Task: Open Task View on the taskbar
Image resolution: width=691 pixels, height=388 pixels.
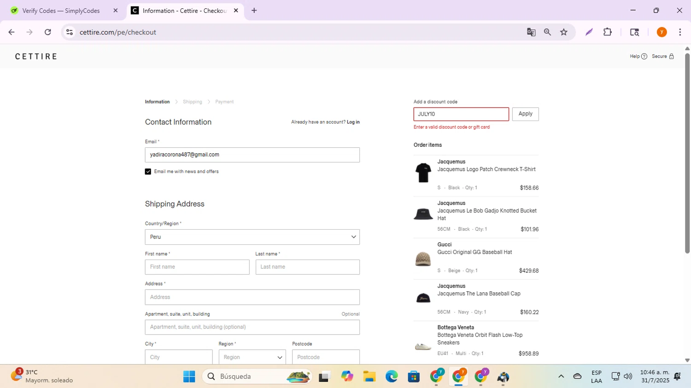Action: [325, 376]
